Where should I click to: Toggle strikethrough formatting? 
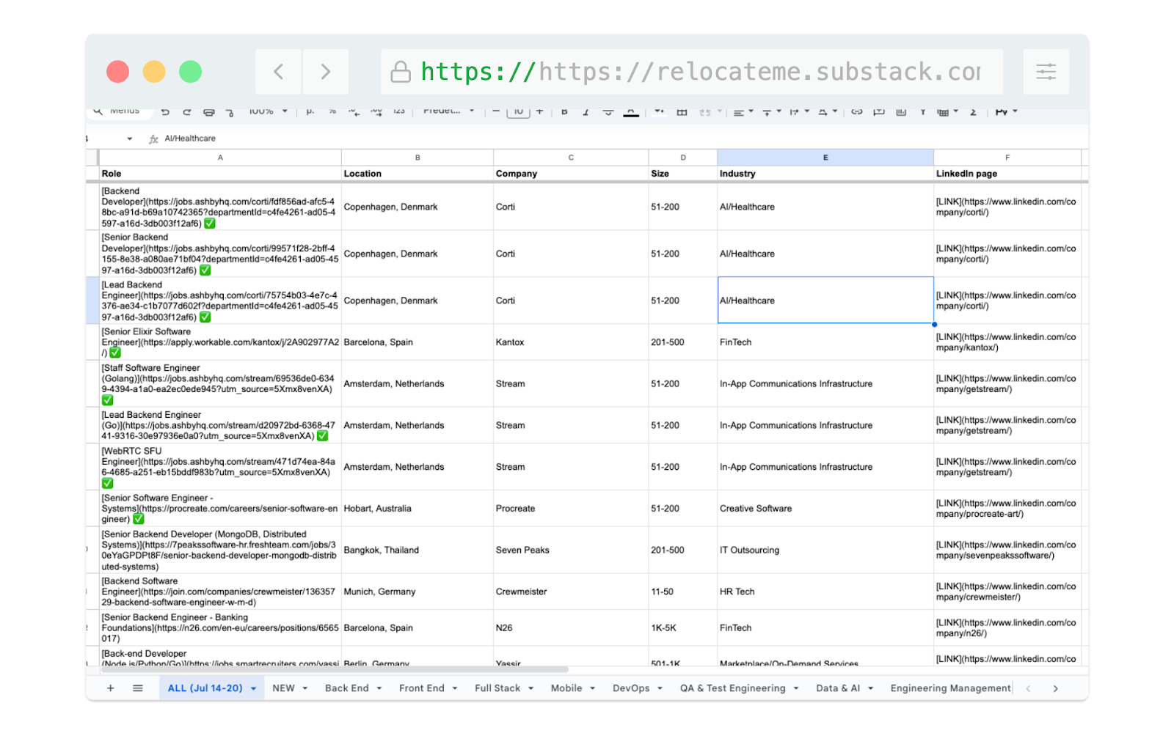608,111
